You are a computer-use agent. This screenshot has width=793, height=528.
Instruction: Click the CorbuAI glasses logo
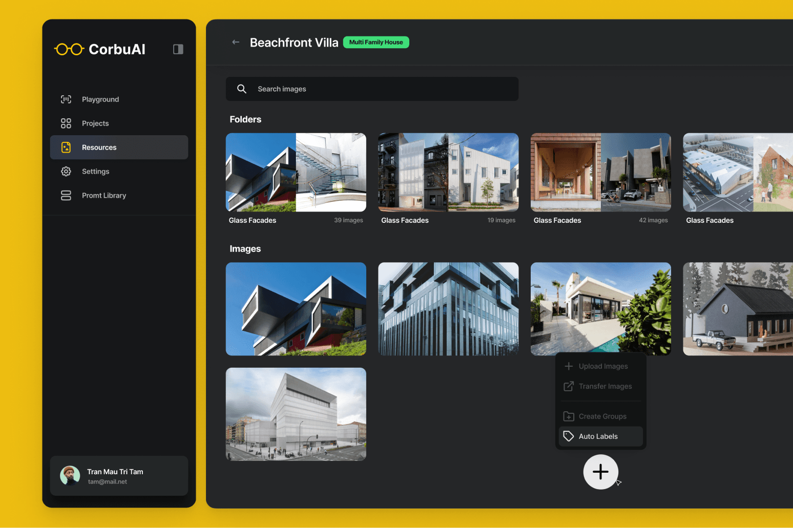pos(69,49)
